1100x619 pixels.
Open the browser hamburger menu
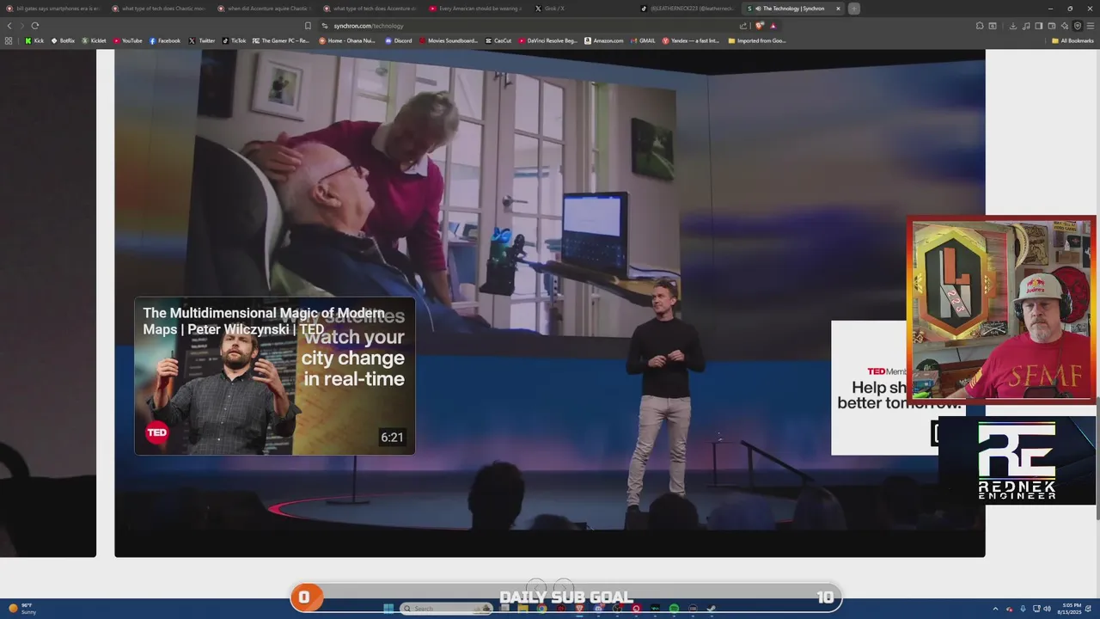(1090, 26)
